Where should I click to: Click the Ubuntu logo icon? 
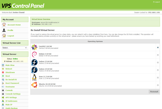[34, 85]
